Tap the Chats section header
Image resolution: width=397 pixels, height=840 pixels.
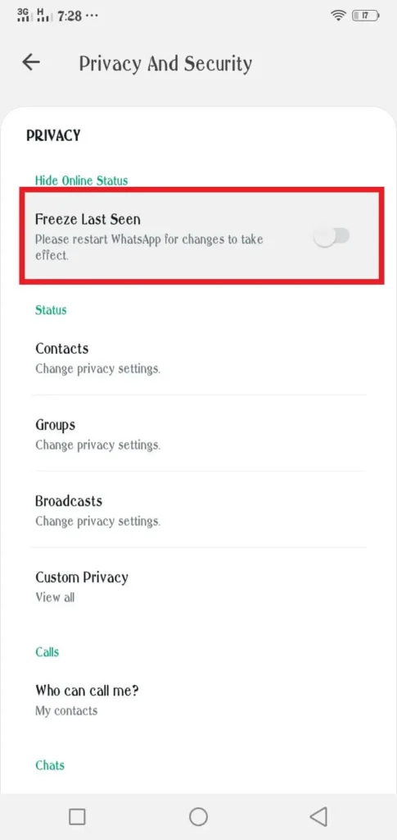point(50,765)
